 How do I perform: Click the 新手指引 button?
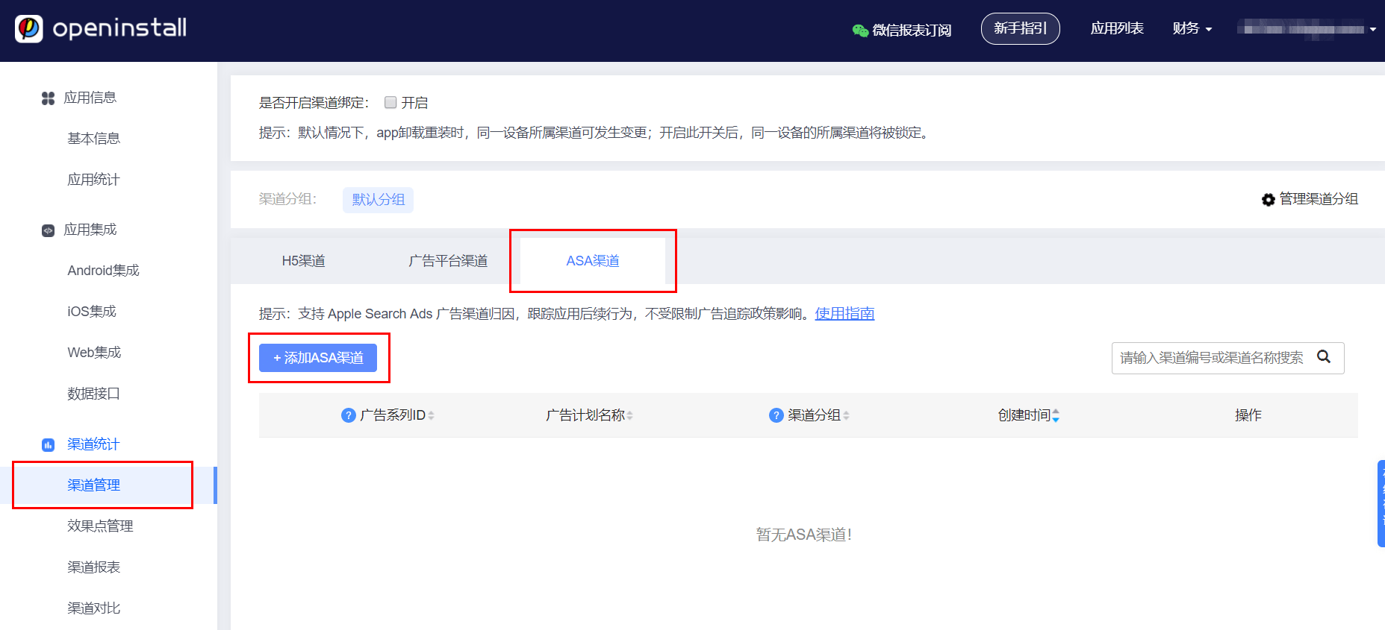(1020, 28)
